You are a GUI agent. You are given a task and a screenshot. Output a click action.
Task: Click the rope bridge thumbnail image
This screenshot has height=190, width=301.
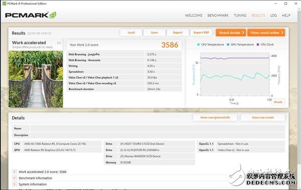(36, 79)
